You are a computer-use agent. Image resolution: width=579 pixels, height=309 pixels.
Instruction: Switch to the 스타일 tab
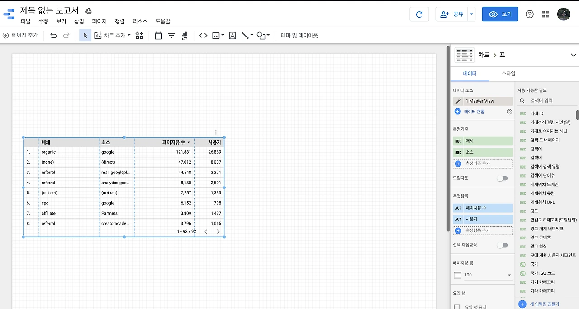tap(508, 73)
